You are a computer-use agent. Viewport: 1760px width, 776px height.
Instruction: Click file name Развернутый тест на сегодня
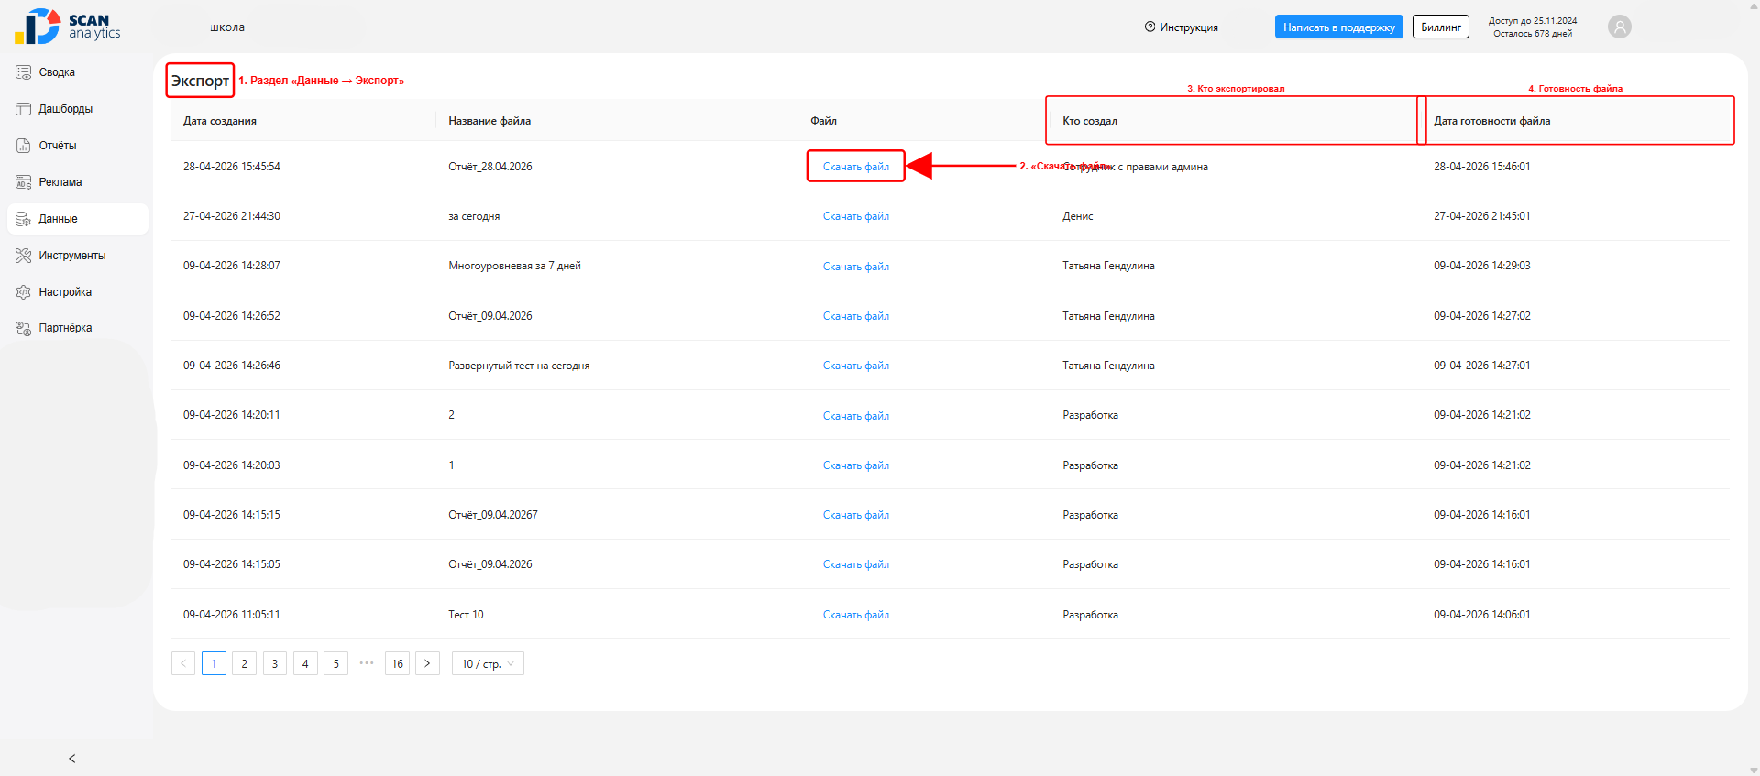tap(519, 366)
